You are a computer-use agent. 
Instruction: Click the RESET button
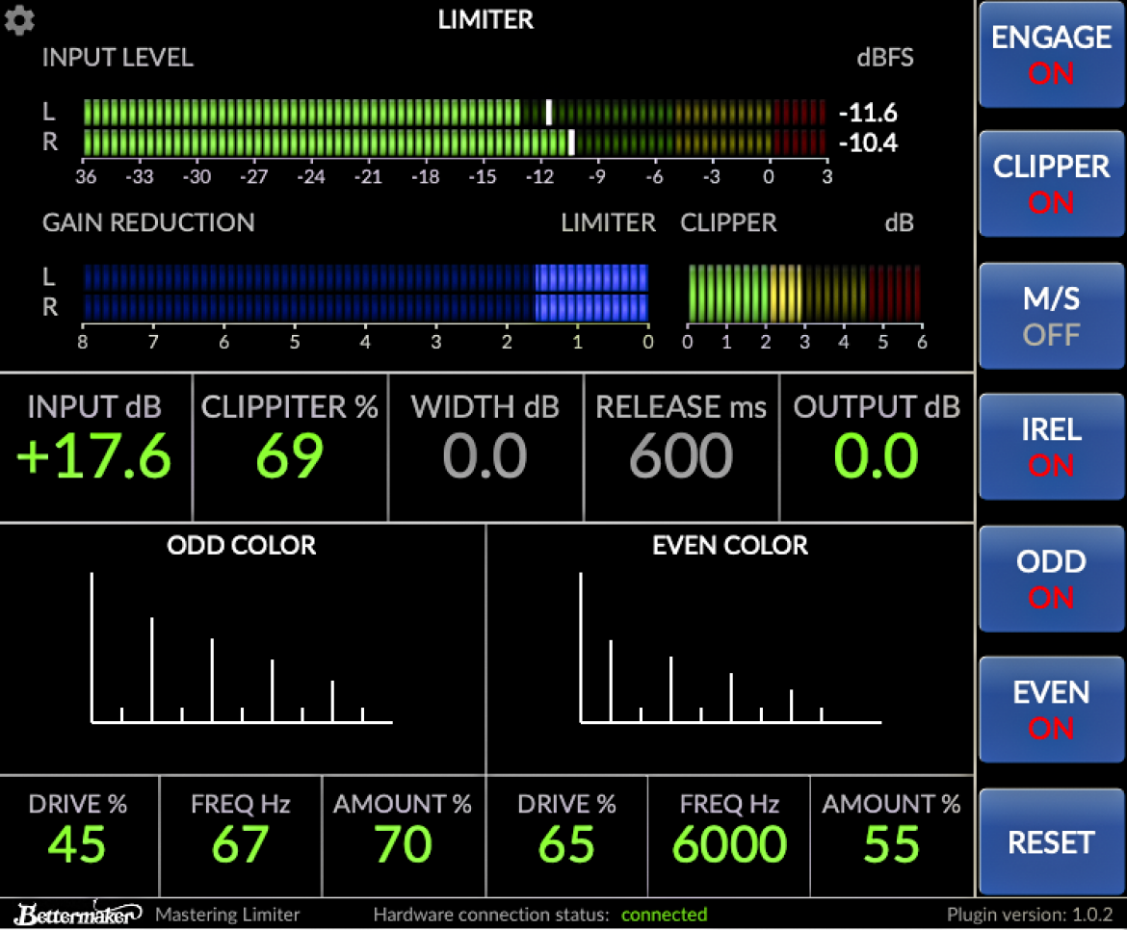coord(1051,841)
